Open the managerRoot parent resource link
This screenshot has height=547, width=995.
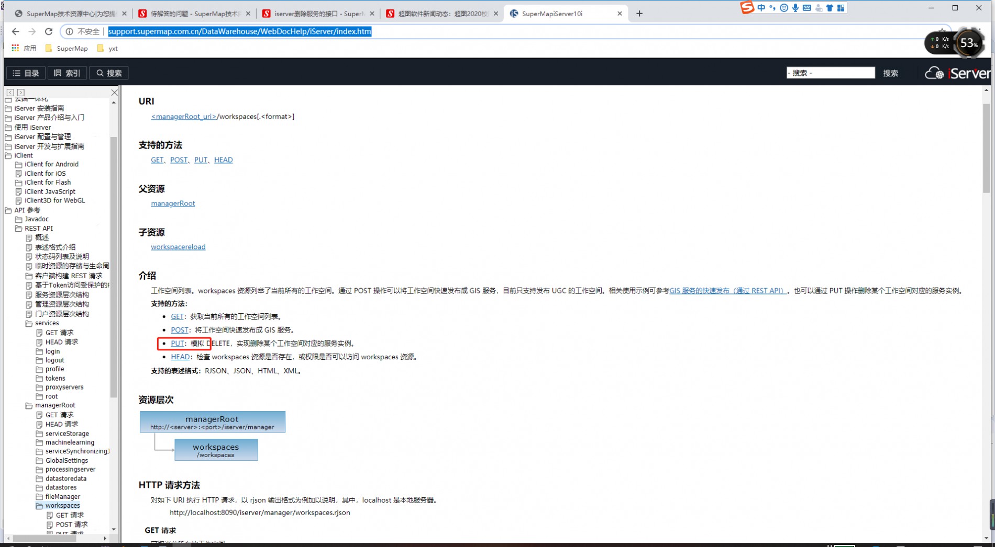click(173, 203)
